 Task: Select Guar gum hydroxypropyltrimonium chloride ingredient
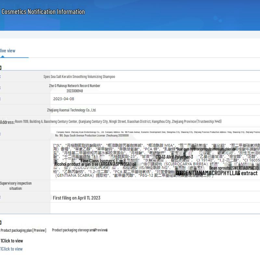tap(206, 149)
